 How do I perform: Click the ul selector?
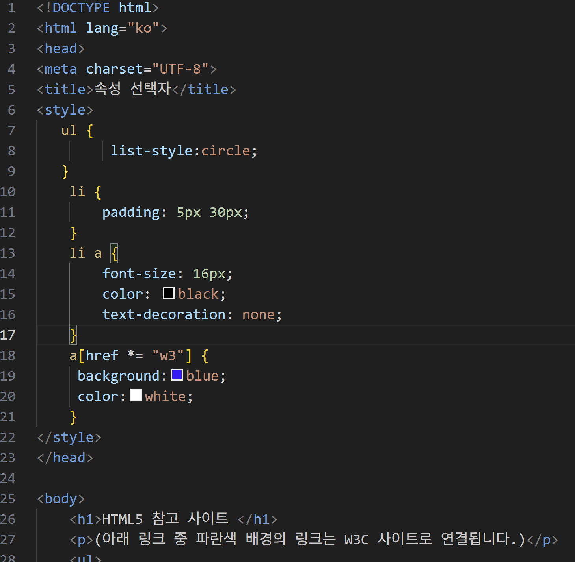(69, 130)
